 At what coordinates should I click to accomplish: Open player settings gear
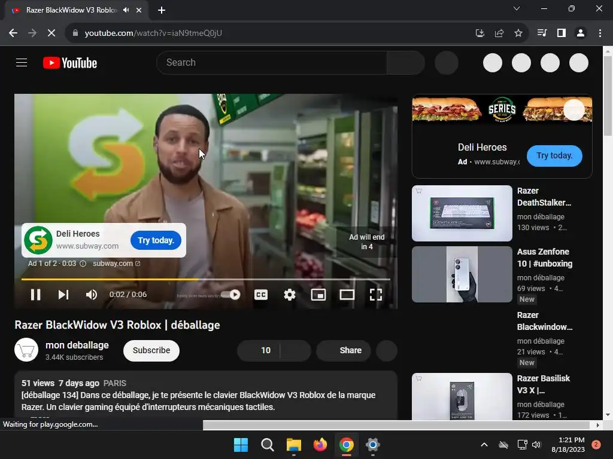pos(289,295)
